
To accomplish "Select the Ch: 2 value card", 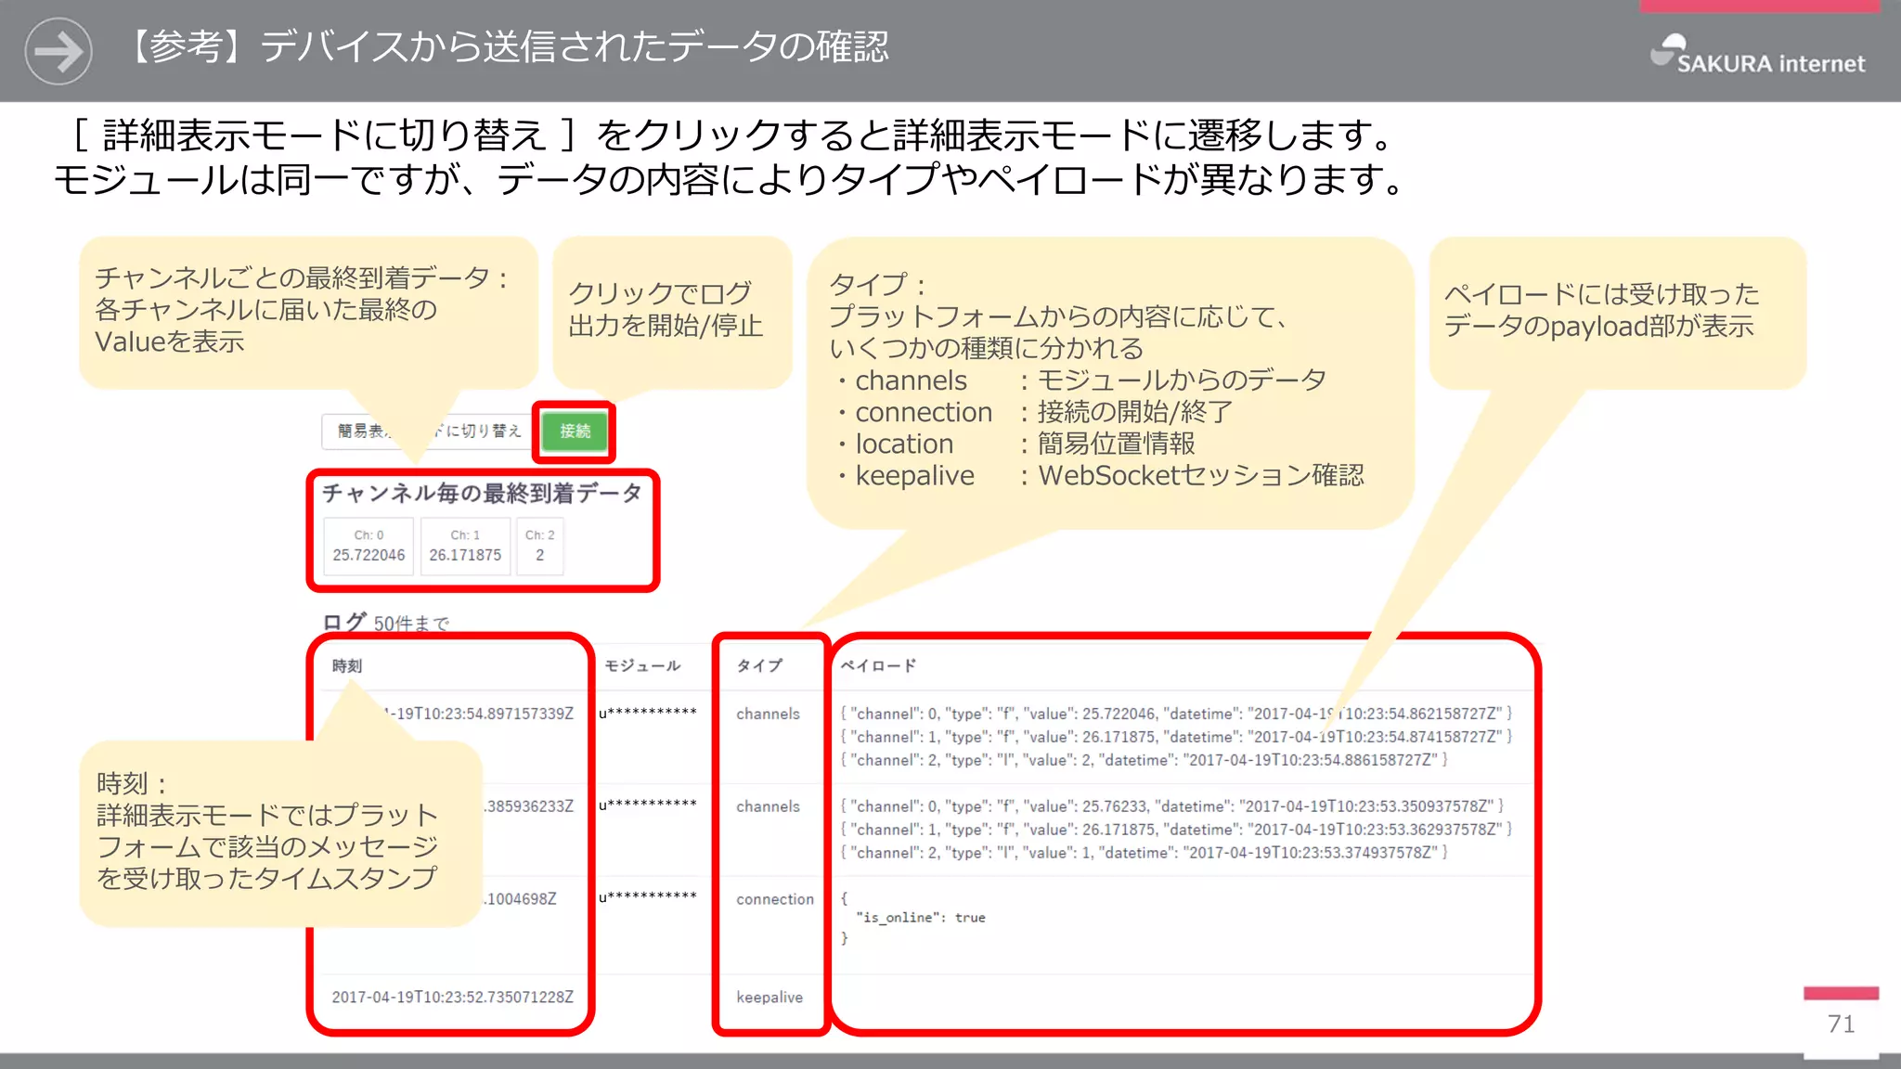I will (x=539, y=547).
